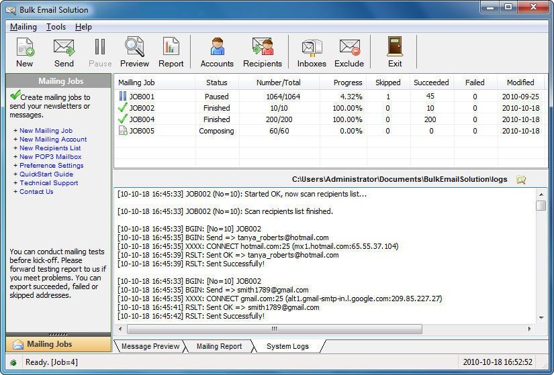The height and width of the screenshot is (375, 554).
Task: Sort by Progress column header
Action: coord(343,83)
